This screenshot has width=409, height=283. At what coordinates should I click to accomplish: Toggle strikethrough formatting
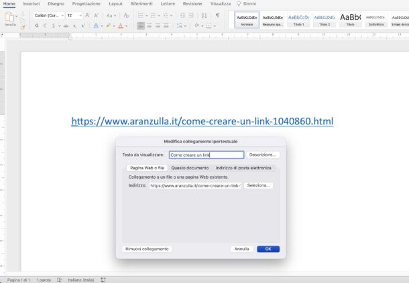click(x=66, y=26)
